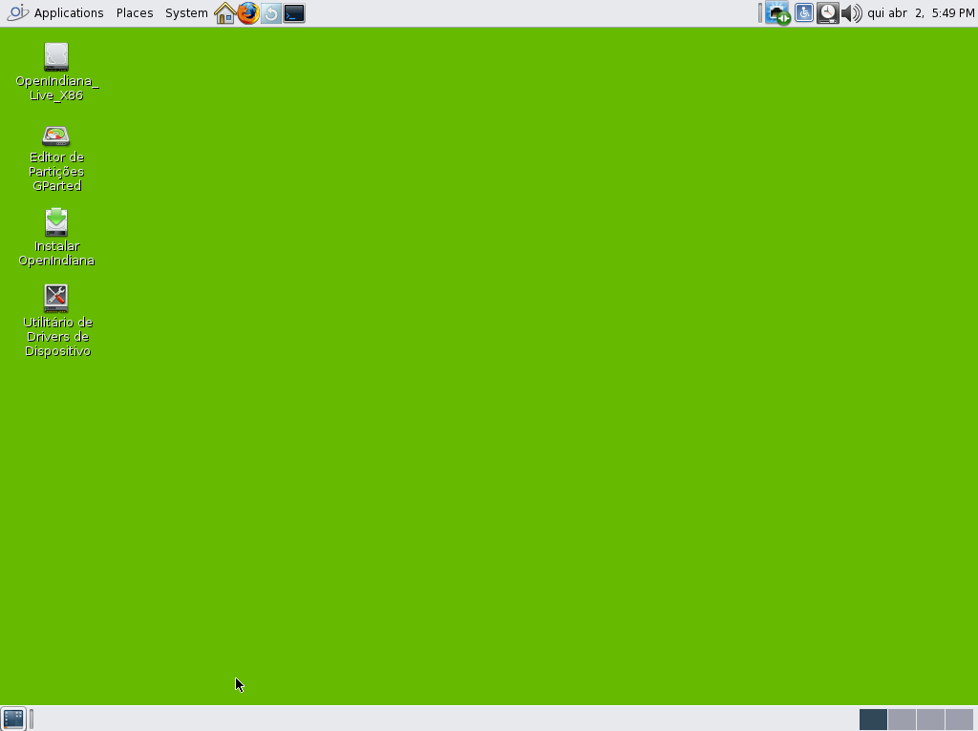This screenshot has width=978, height=731.
Task: Click the wired network status icon
Action: point(777,13)
